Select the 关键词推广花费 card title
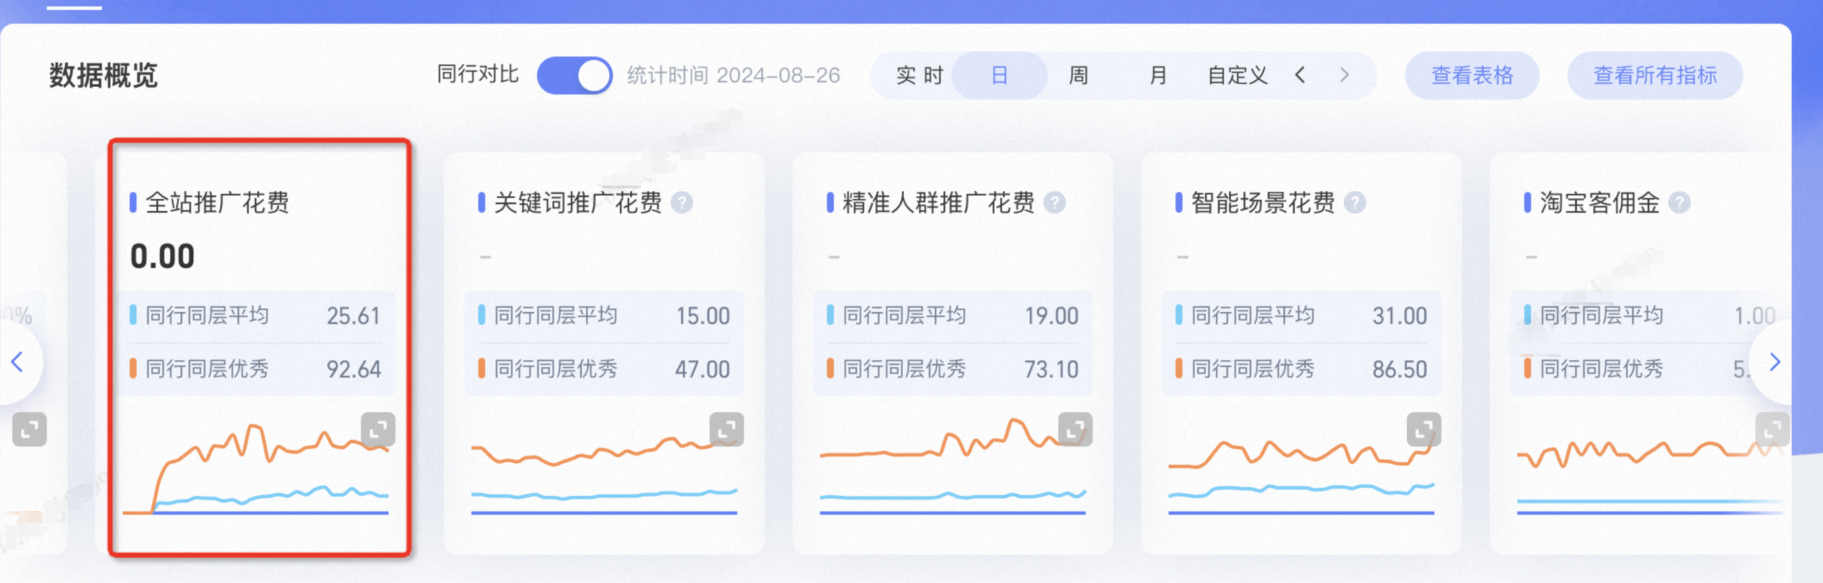1823x583 pixels. point(578,203)
